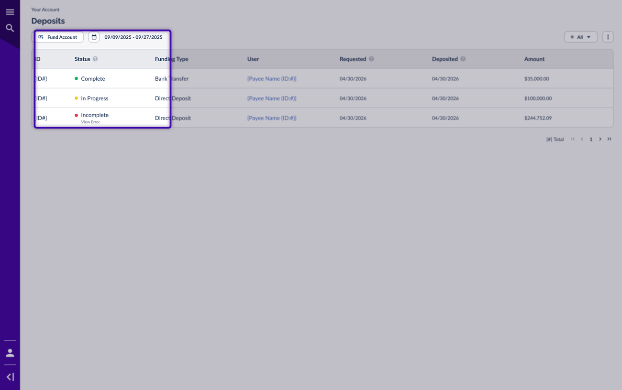
Task: Open the All status filter dropdown
Action: [x=580, y=37]
